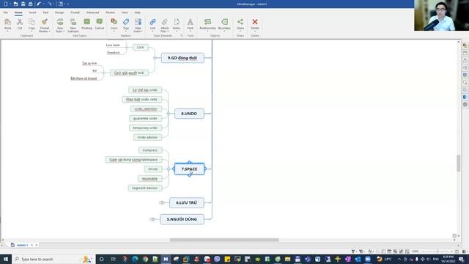Select the temporary undo subtopic
Image resolution: width=469 pixels, height=264 pixels.
point(145,128)
